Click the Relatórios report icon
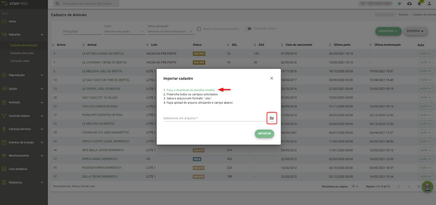Screen dimensions: 436x205 4,182
